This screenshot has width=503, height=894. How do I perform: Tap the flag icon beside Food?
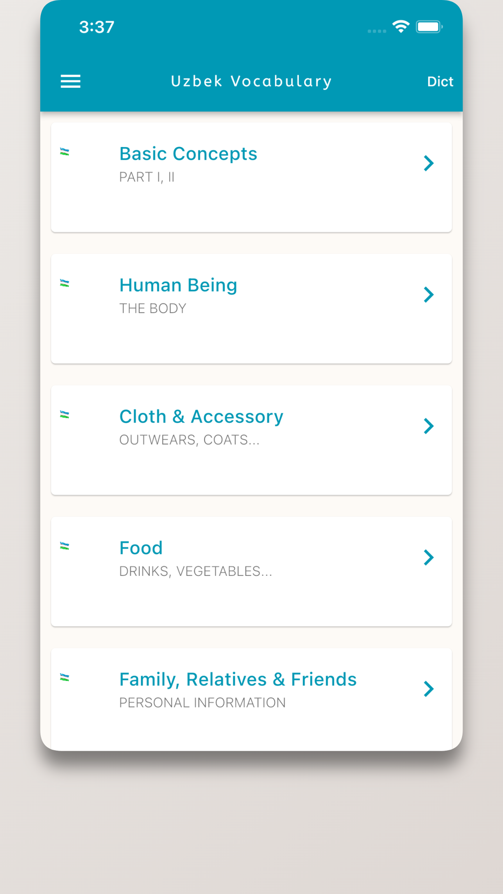click(x=65, y=546)
